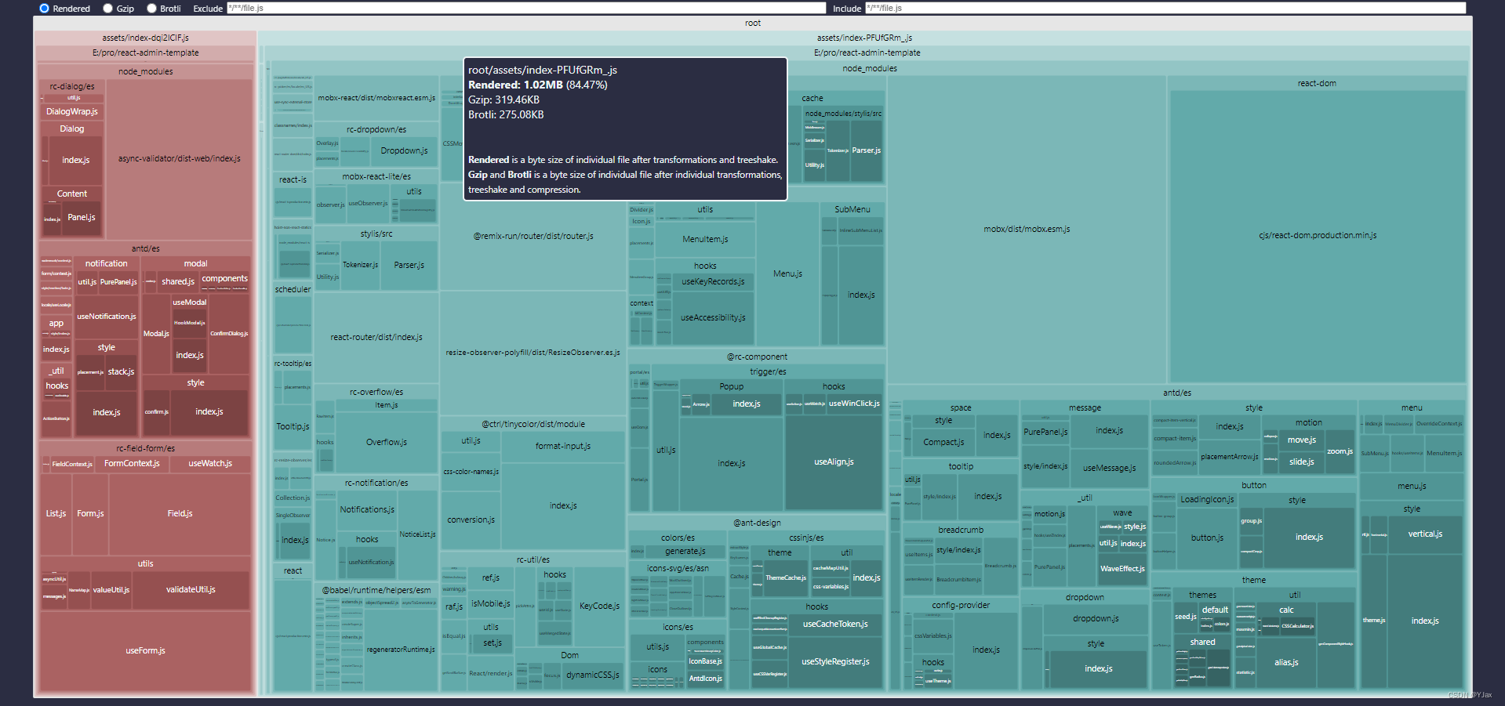Focus the Exclude filter input field

pyautogui.click(x=526, y=8)
